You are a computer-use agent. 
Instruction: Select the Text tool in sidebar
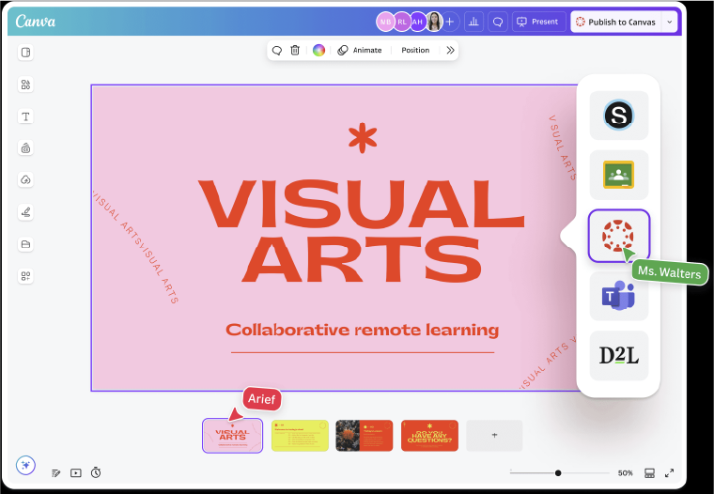25,116
